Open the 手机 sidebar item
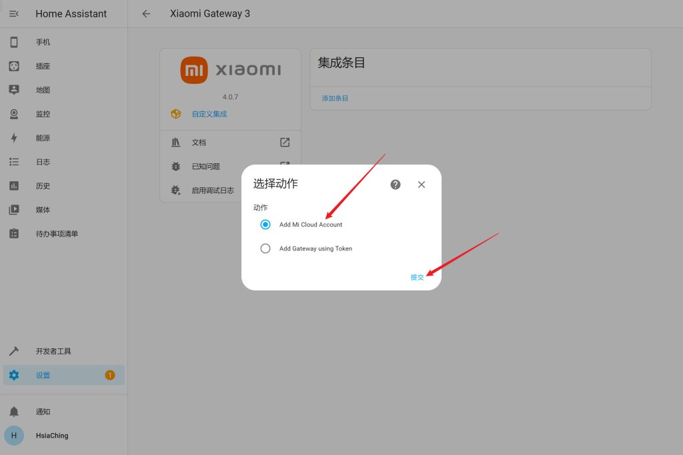 click(63, 42)
